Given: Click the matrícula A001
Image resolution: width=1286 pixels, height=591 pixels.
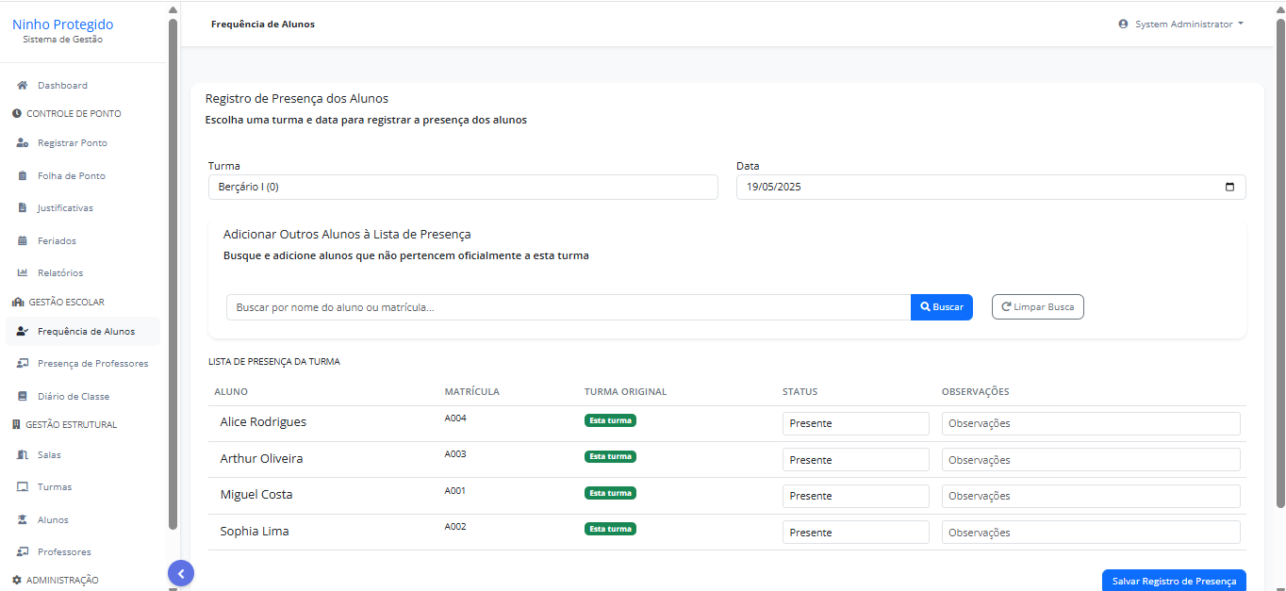Looking at the screenshot, I should point(455,491).
